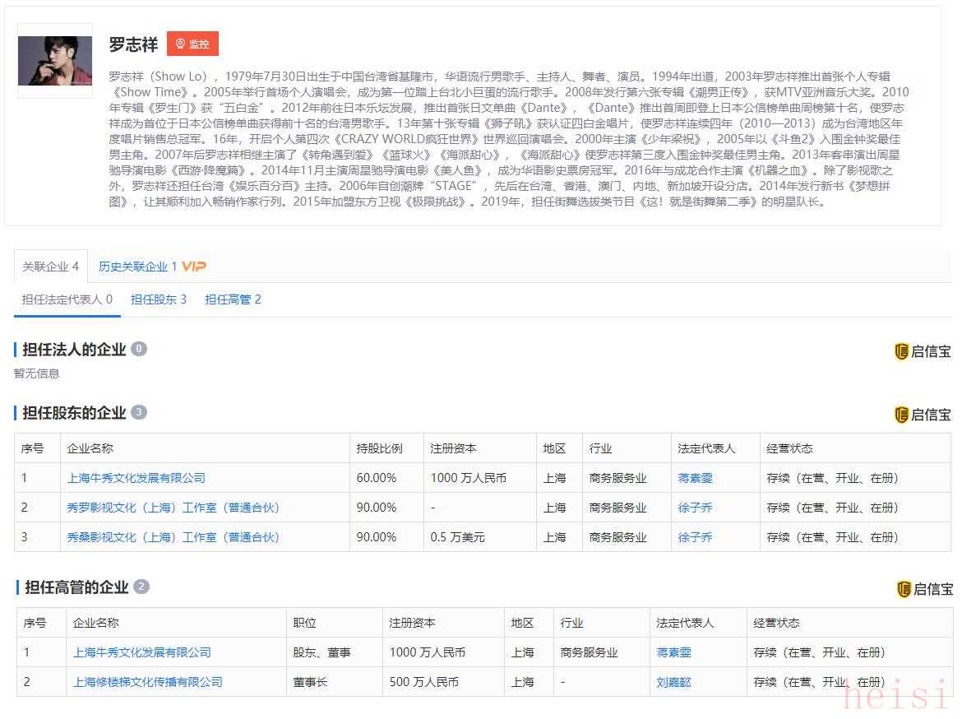
Task: Open 秀桑影视文化（上海）工作室 company link
Action: (x=173, y=537)
